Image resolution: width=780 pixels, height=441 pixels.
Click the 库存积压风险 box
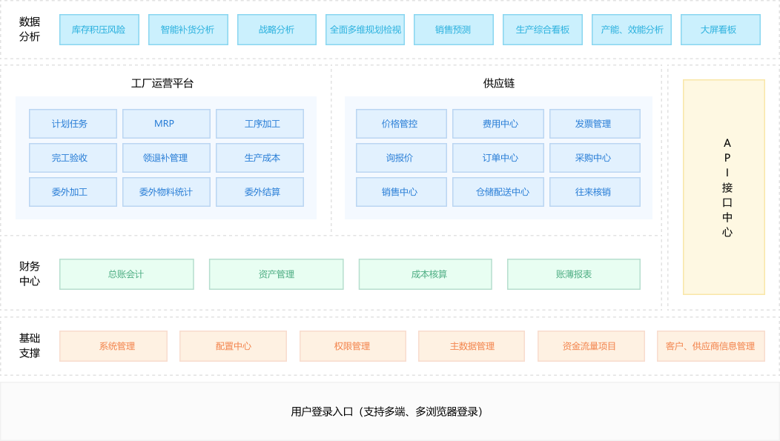pyautogui.click(x=99, y=30)
